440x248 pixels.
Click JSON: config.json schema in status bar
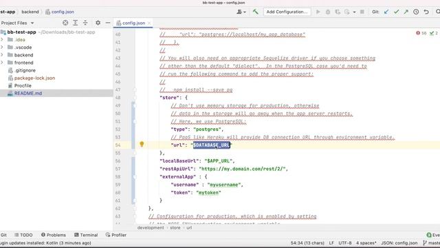(x=399, y=243)
